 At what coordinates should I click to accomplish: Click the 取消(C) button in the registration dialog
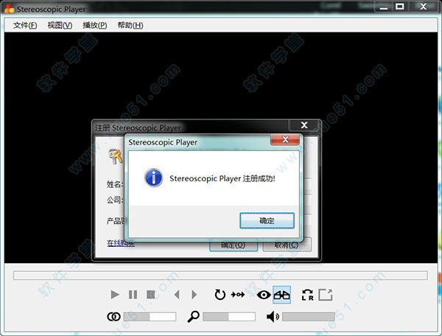pos(287,245)
